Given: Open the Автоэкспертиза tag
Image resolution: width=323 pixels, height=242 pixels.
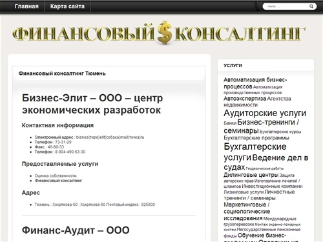Looking at the screenshot, I should click(x=245, y=99).
